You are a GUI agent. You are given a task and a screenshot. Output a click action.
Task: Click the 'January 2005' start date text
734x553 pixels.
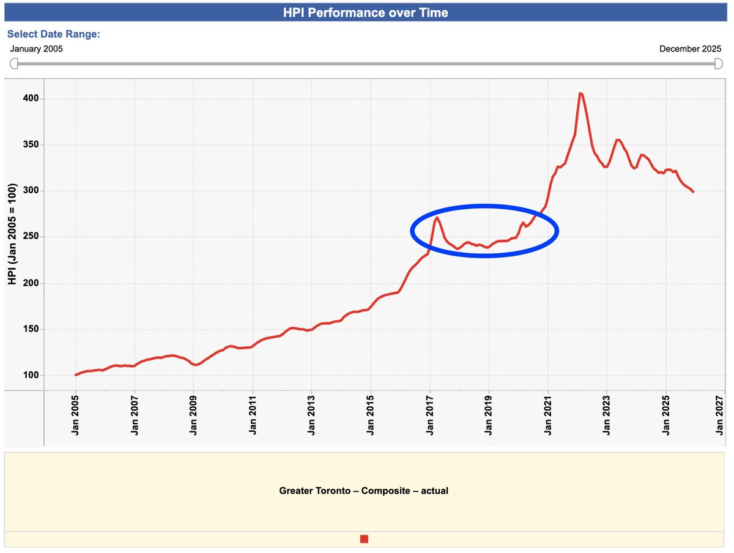pos(37,48)
